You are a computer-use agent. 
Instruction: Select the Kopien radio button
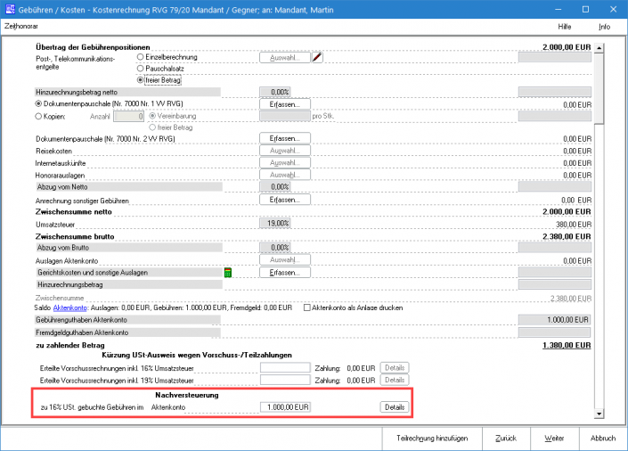(38, 115)
